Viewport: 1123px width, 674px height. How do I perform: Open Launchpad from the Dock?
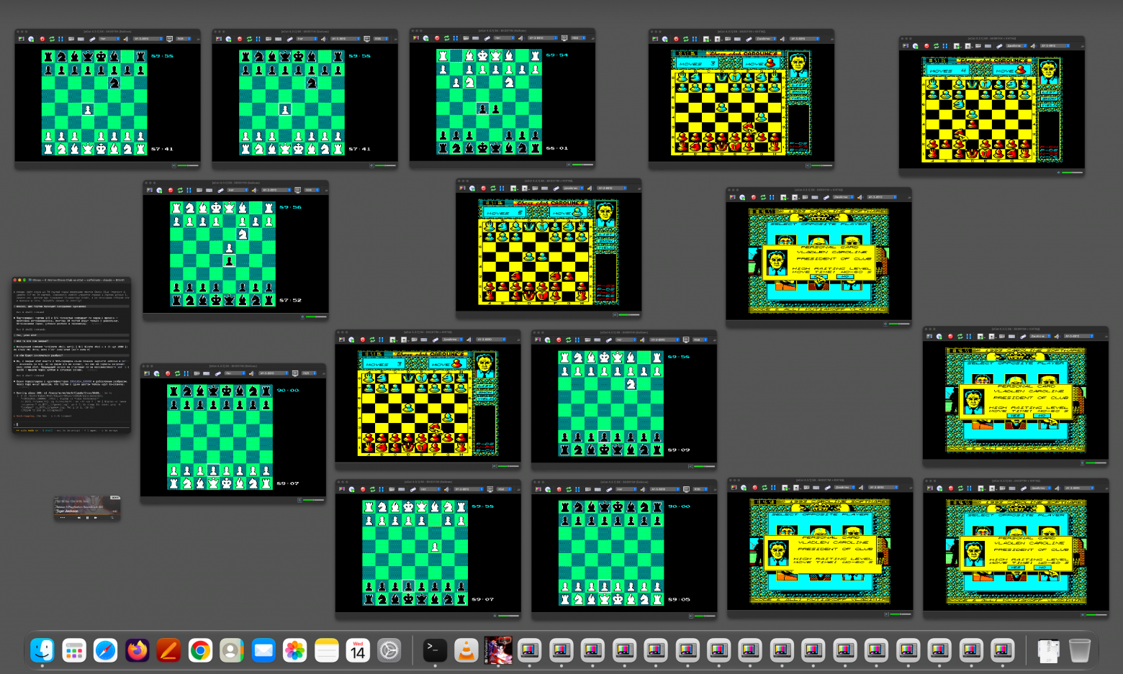pos(74,651)
